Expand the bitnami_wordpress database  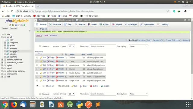pos(2,60)
